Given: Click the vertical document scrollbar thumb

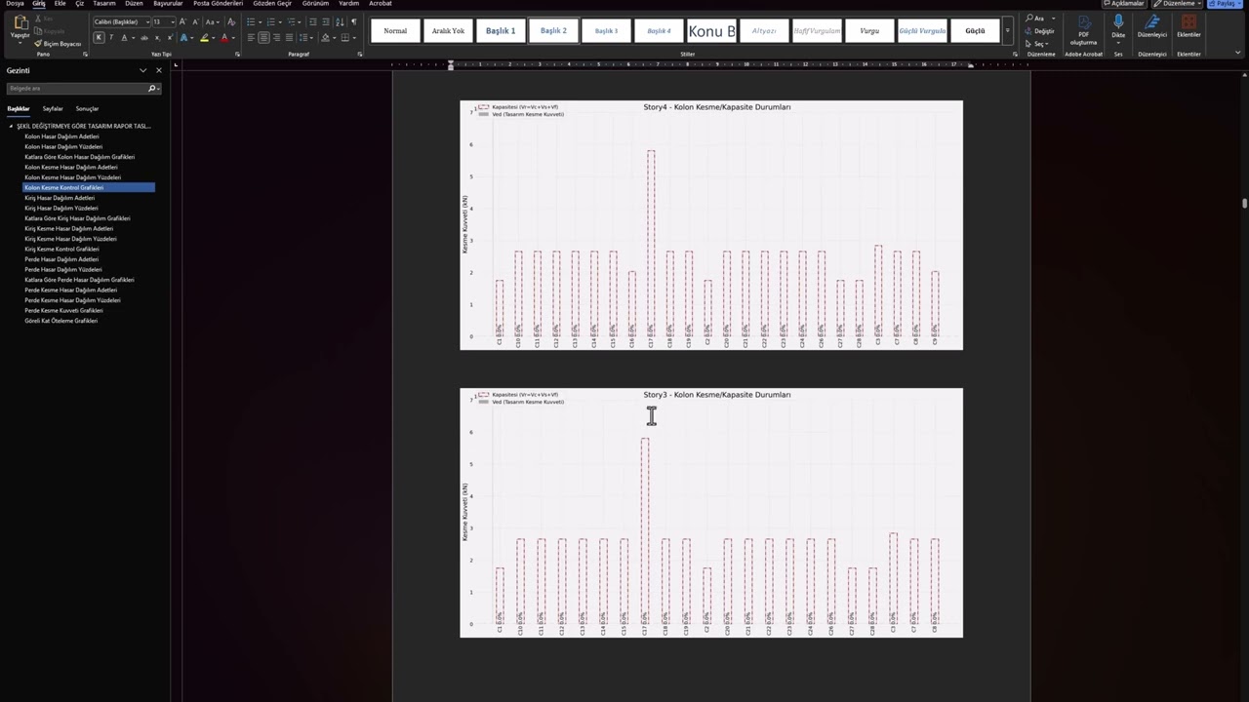Looking at the screenshot, I should pos(1244,203).
